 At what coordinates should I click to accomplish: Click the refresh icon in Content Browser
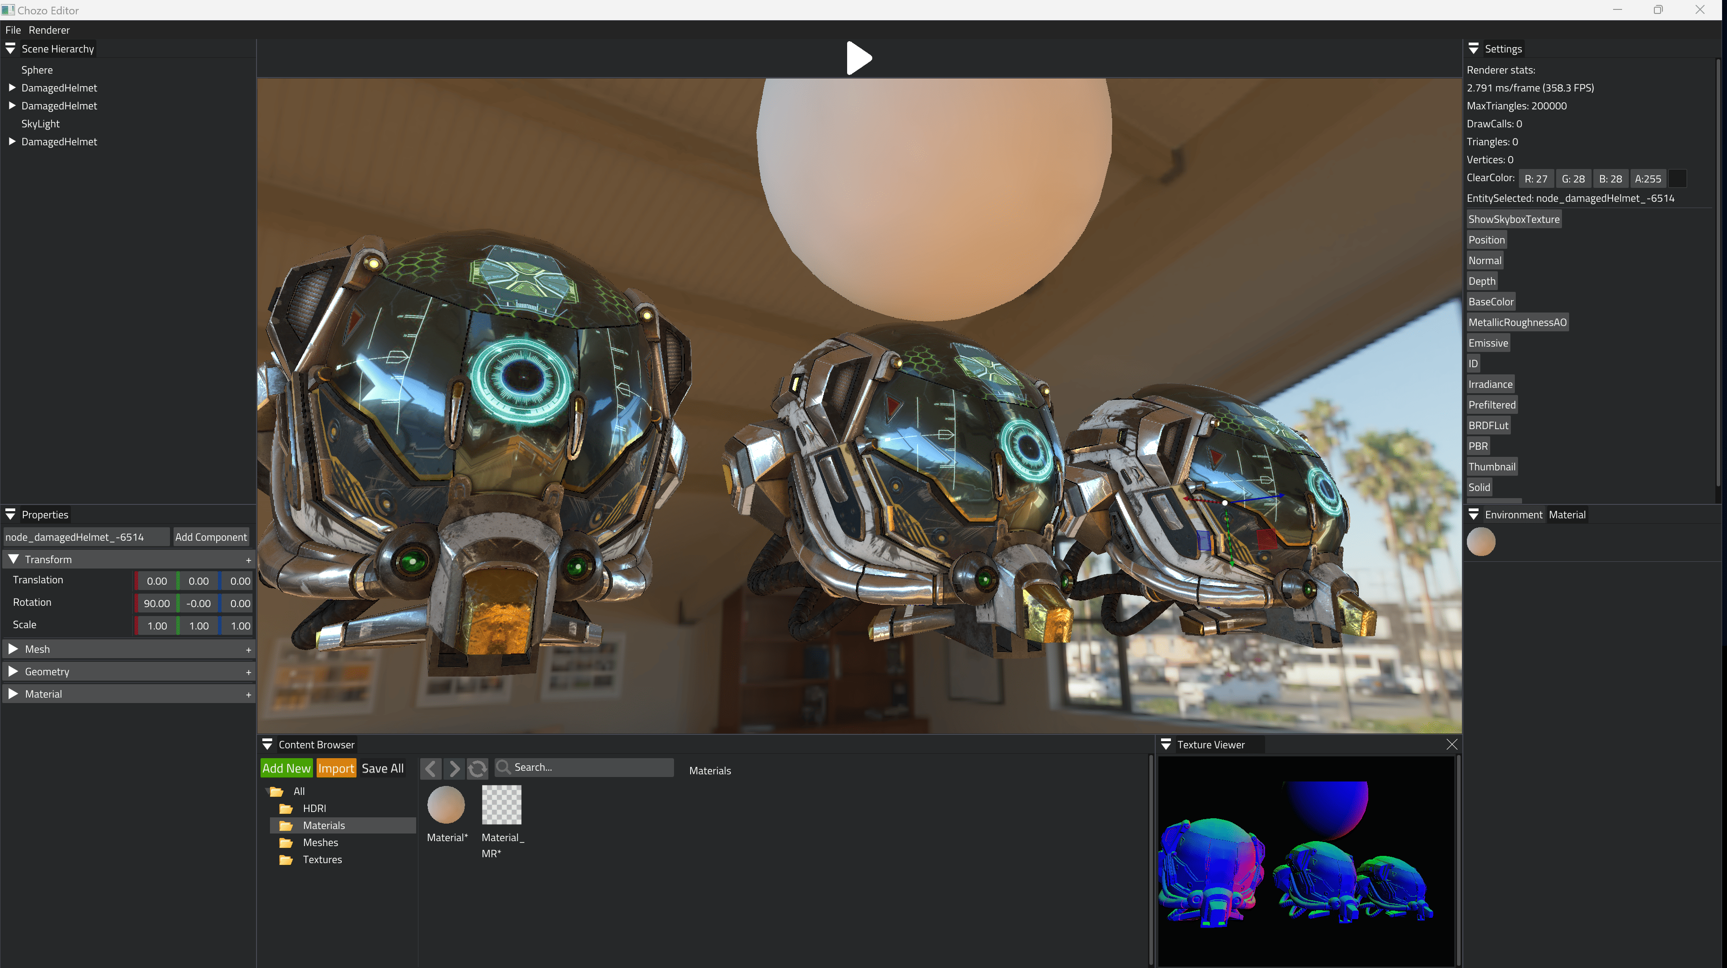click(477, 768)
